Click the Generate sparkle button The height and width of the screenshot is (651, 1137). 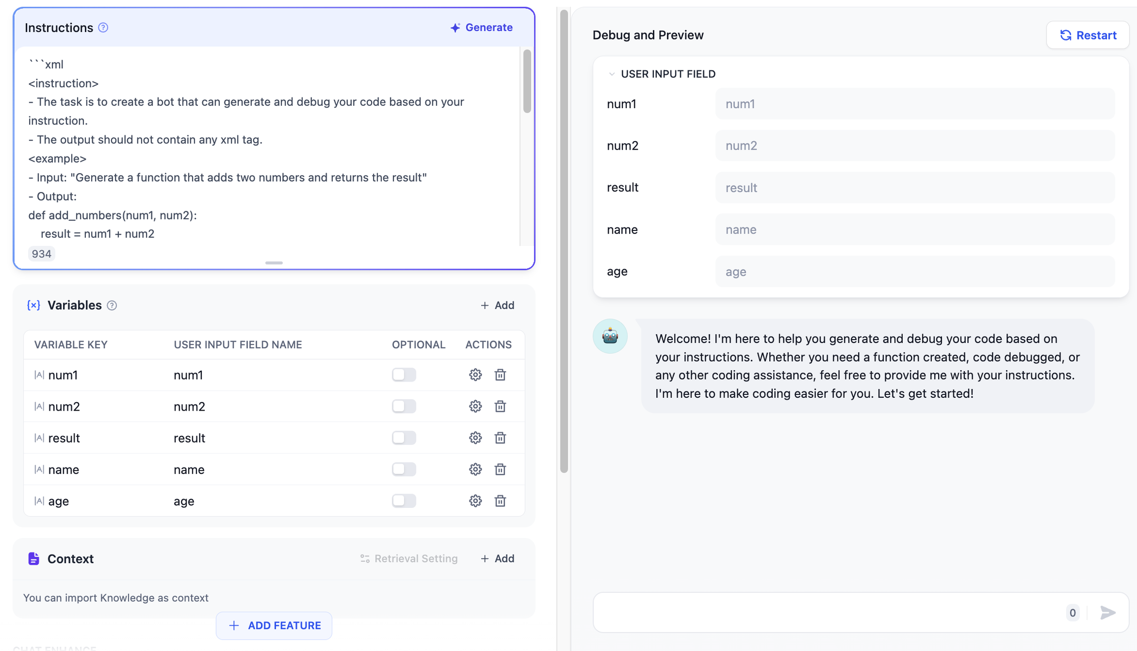482,28
